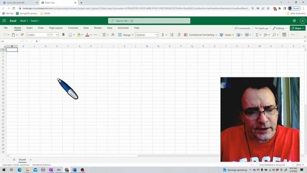Click the Find and Select magnifier
Viewport: 307px width, 173px height.
pyautogui.click(x=274, y=35)
